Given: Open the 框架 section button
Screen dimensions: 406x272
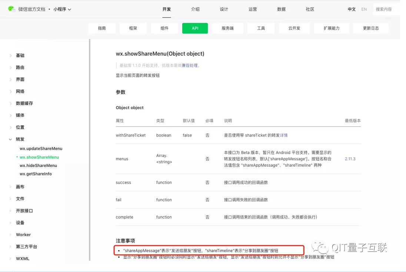Looking at the screenshot, I should click(x=133, y=28).
